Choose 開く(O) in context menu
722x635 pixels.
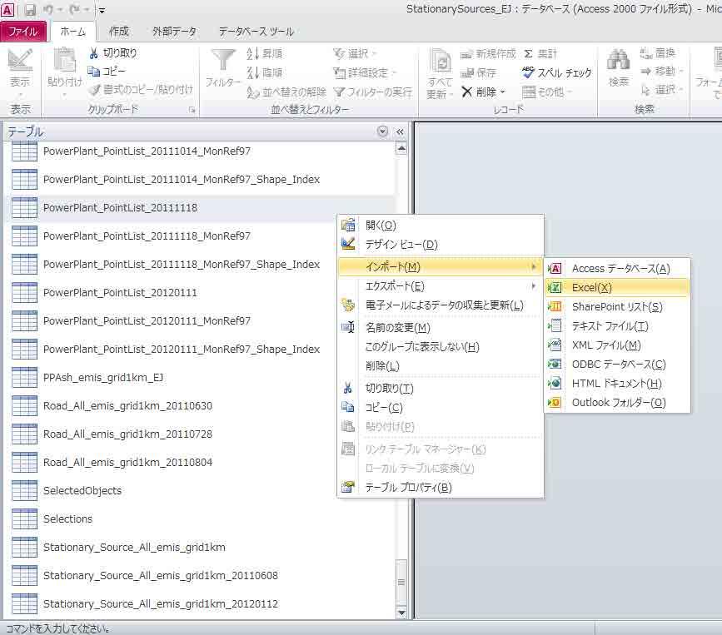pos(441,226)
